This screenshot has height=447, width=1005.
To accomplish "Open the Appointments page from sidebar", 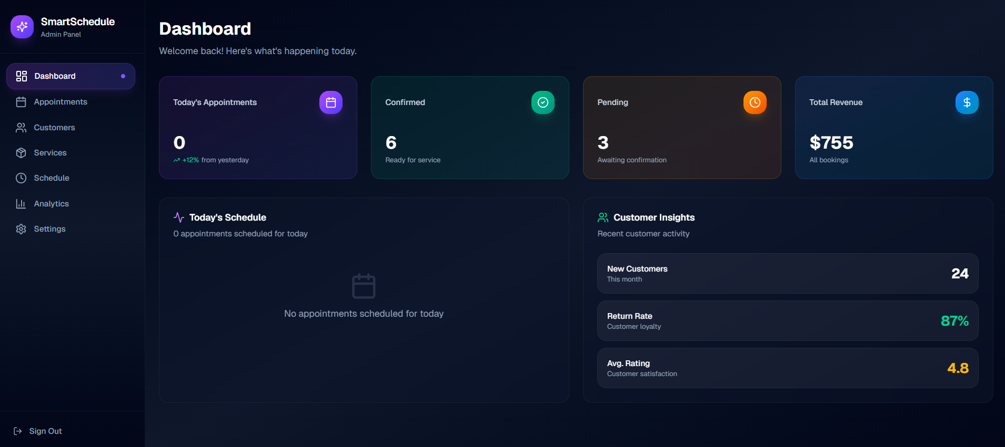I will pyautogui.click(x=61, y=102).
